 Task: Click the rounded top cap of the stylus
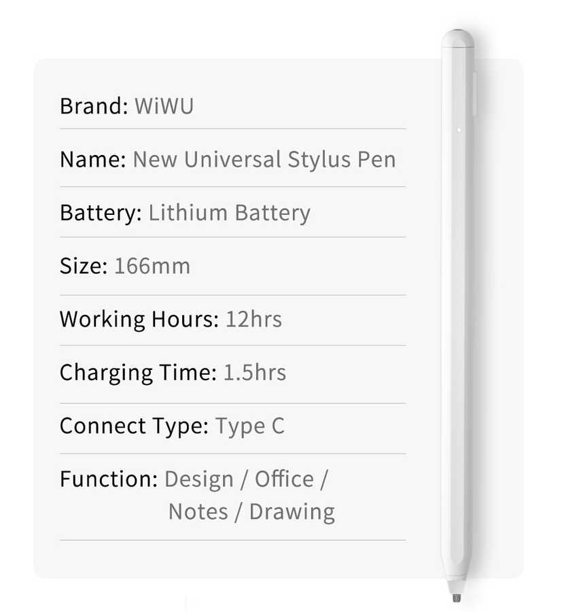tap(457, 38)
